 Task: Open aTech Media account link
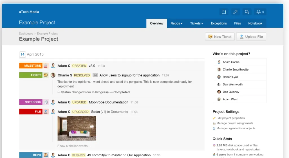coord(29,12)
